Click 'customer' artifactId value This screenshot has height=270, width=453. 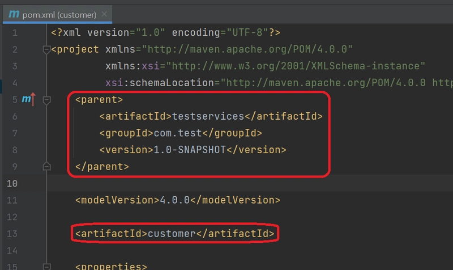(172, 234)
